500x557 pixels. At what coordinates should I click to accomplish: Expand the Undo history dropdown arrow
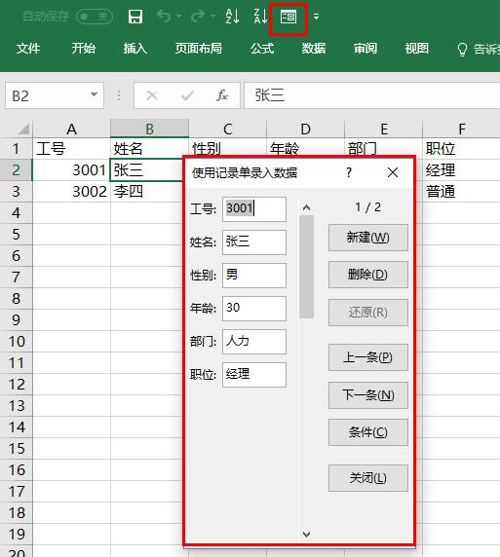pyautogui.click(x=179, y=16)
